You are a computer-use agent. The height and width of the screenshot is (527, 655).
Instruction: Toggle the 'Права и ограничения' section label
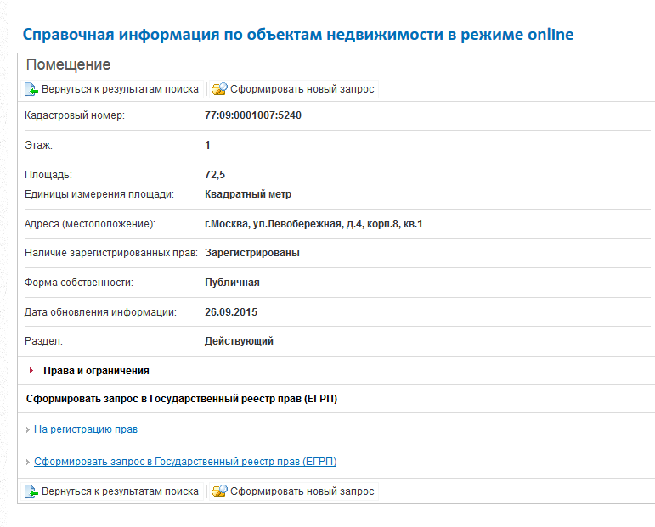pyautogui.click(x=96, y=371)
